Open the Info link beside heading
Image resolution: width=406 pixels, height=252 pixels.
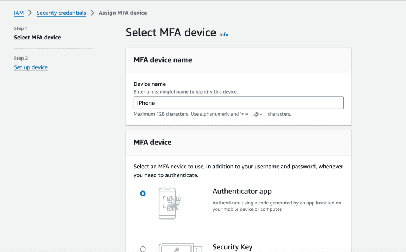(224, 35)
